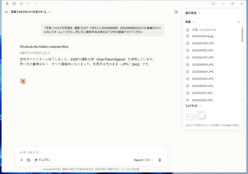The image size is (248, 174).
Task: Open the 写真 folder icon in panel
Action: (x=239, y=22)
